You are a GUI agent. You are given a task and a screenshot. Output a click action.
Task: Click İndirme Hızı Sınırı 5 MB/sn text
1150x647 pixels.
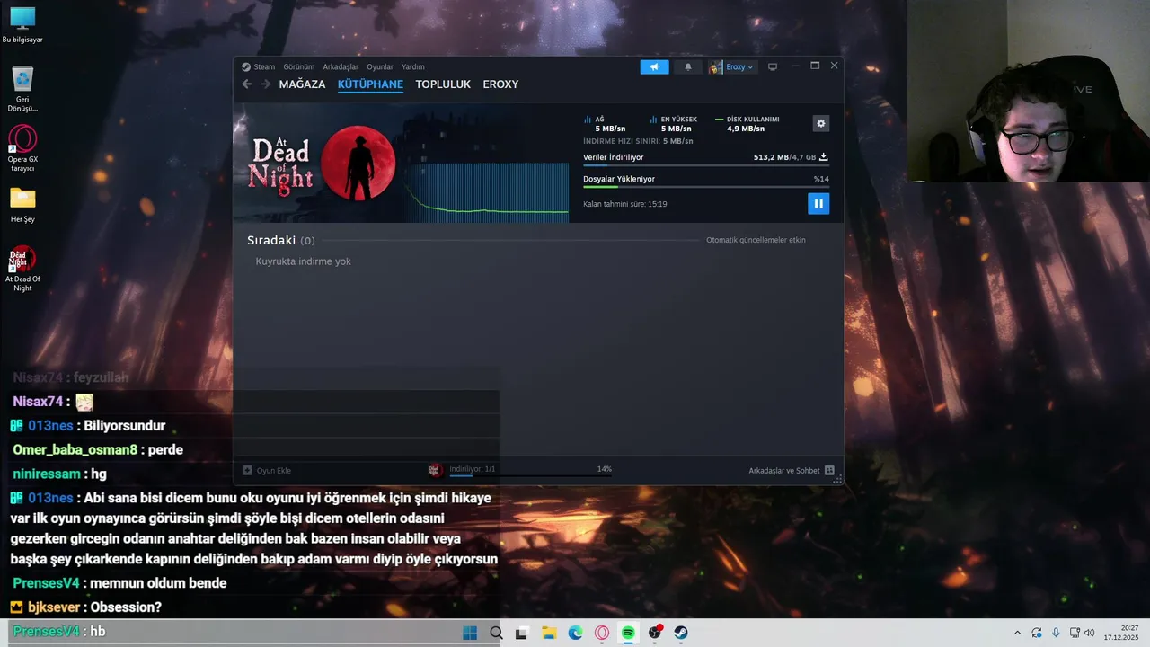[638, 141]
